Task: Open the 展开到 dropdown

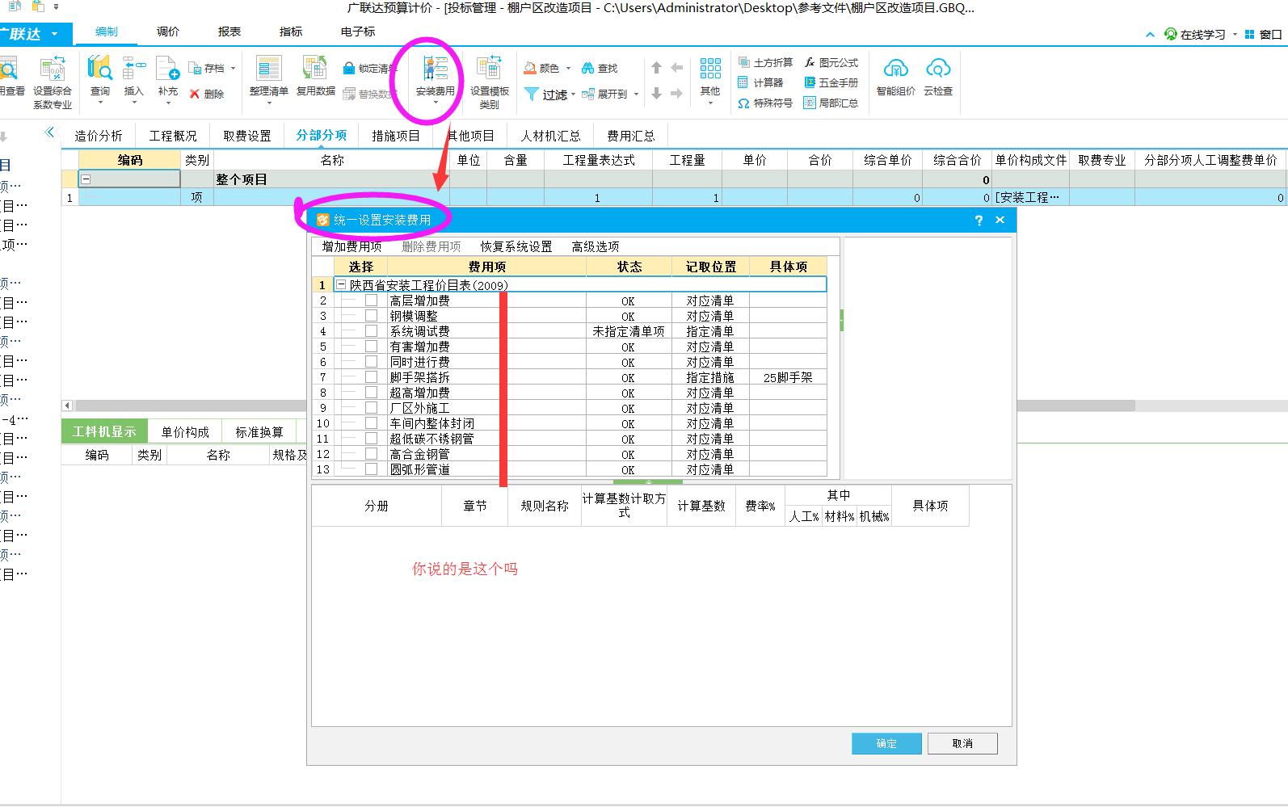Action: pos(636,95)
